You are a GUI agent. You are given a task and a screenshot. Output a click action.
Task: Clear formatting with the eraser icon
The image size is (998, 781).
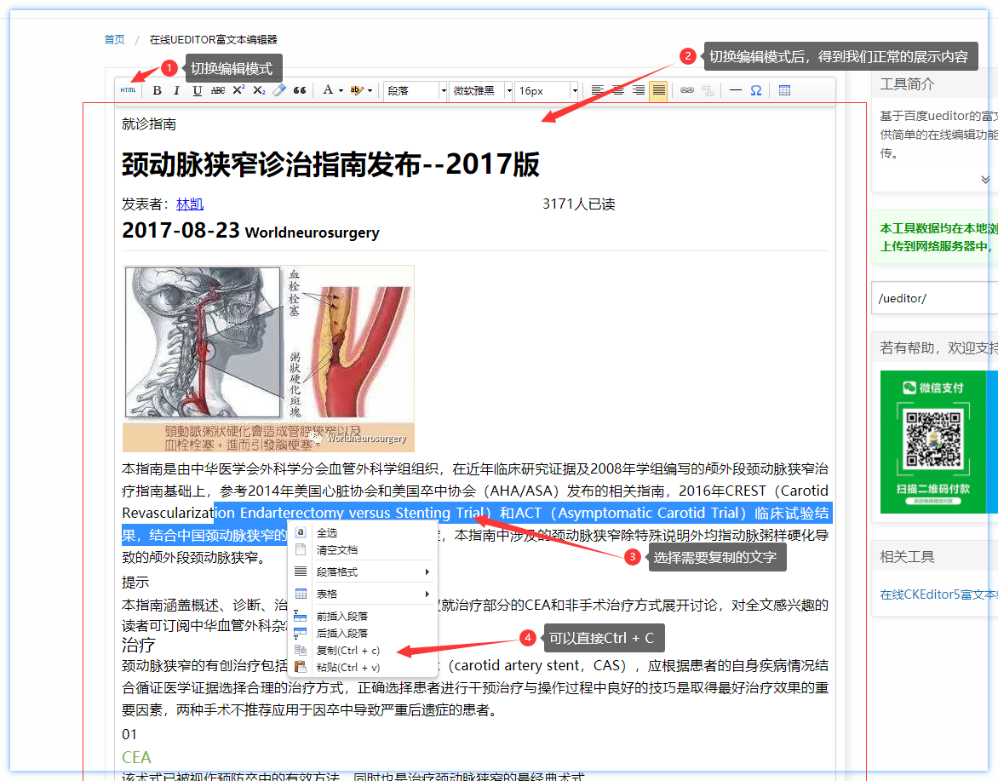pos(279,90)
